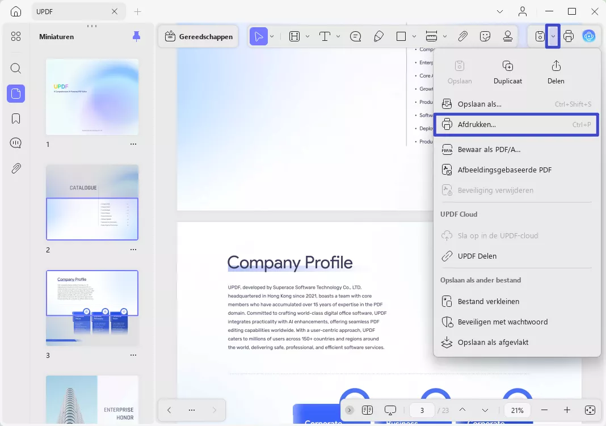
Task: Select the page thumbnails sidebar icon
Action: click(16, 94)
